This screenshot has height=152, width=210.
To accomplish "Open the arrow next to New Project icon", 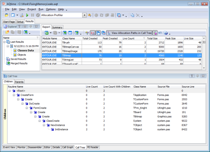I will click(x=17, y=15).
